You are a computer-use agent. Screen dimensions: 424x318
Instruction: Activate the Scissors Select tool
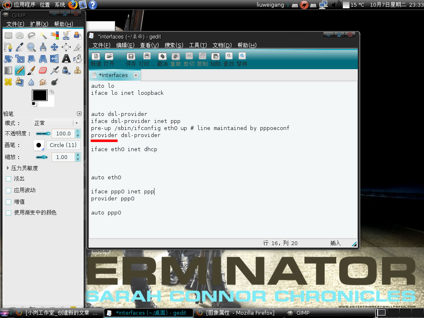(66, 36)
